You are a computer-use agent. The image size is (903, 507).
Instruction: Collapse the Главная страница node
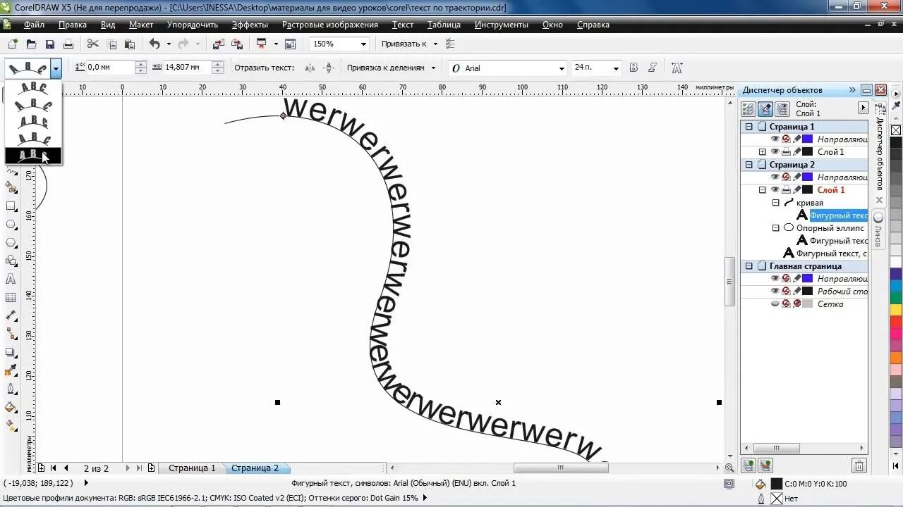click(749, 266)
